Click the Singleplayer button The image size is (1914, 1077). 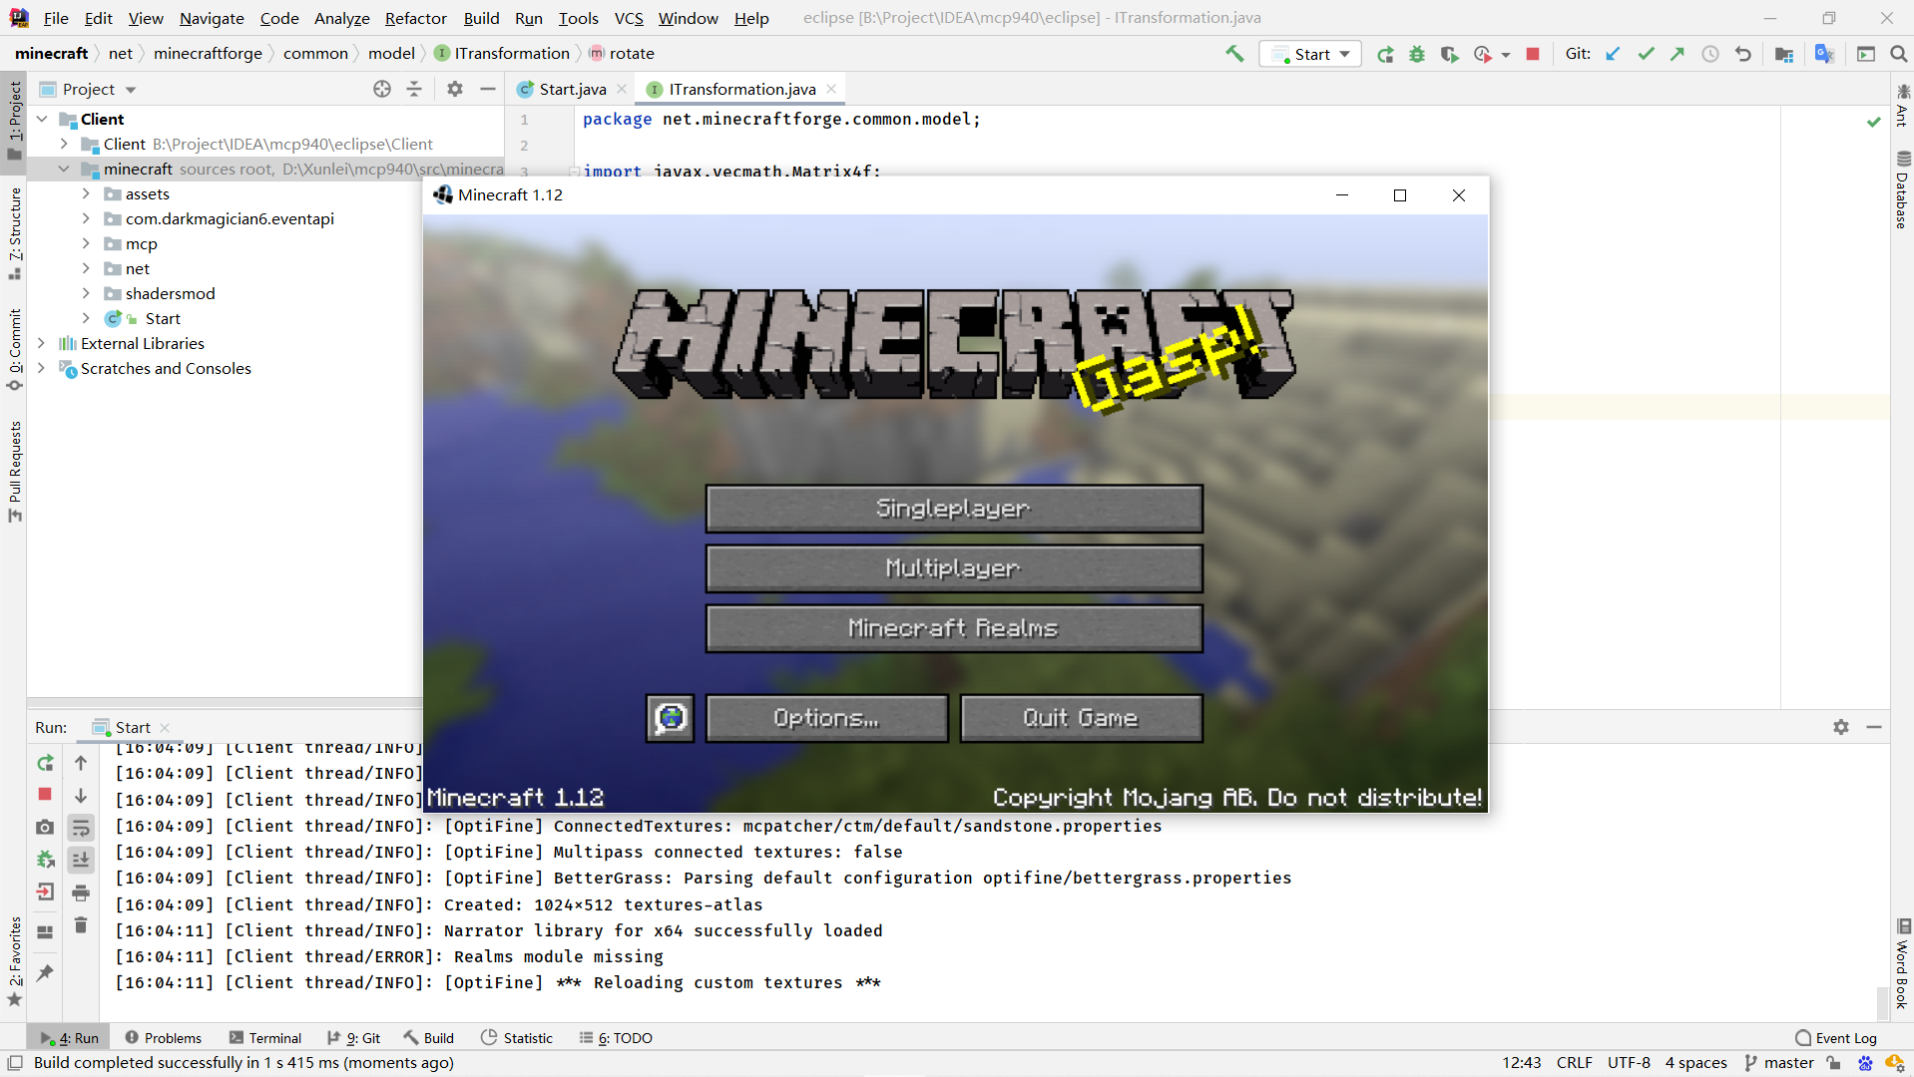point(953,509)
